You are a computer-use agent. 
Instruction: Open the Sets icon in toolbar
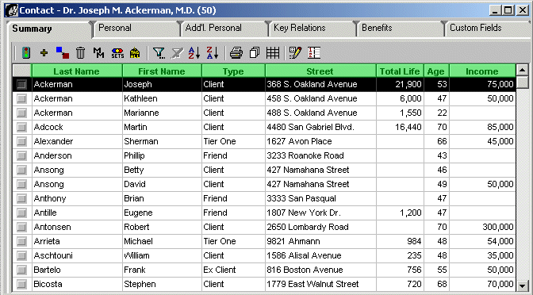coord(117,52)
